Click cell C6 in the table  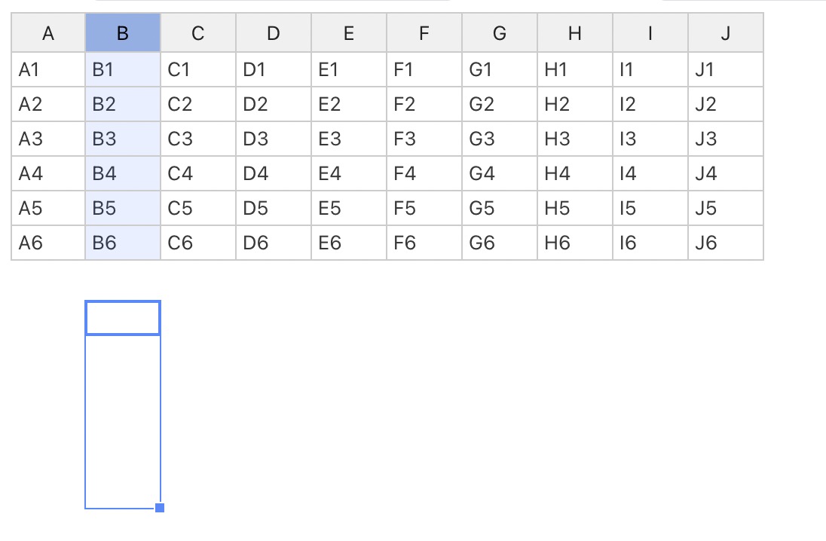[x=198, y=243]
